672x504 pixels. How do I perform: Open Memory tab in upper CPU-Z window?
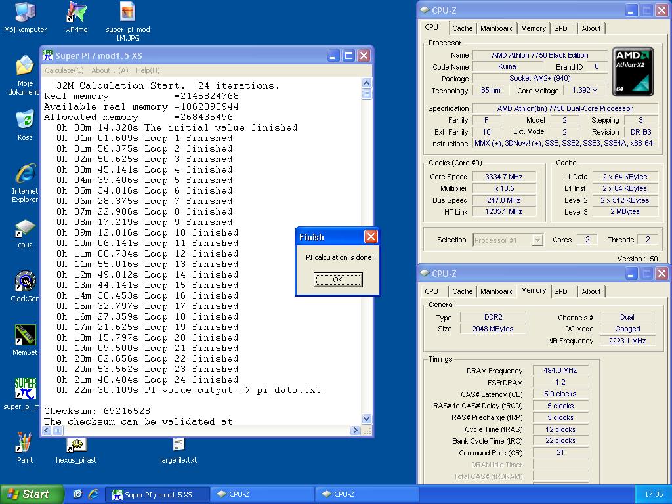coord(534,28)
